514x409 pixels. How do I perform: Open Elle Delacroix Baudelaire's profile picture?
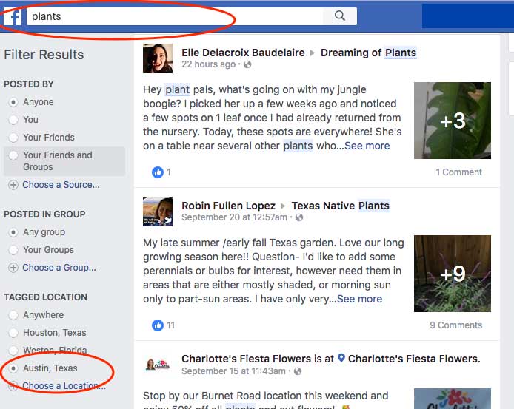click(158, 58)
